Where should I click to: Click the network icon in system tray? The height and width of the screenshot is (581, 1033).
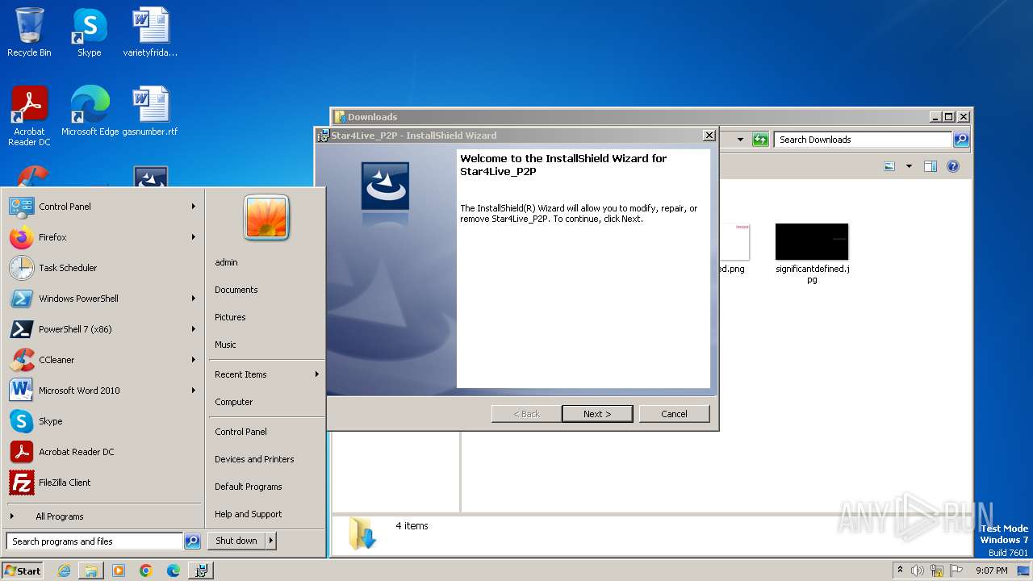937,571
